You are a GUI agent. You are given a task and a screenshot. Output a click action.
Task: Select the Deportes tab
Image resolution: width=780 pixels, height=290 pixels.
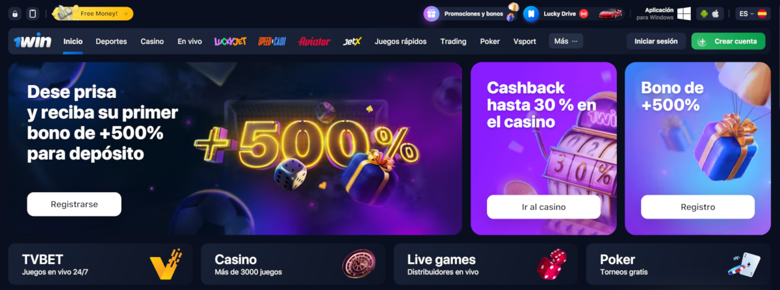point(111,42)
